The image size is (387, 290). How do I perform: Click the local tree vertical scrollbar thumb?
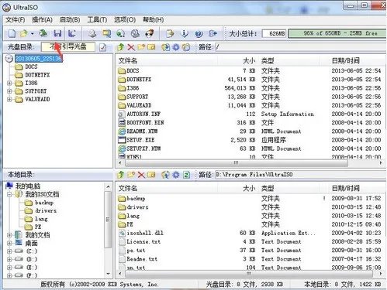coord(108,220)
